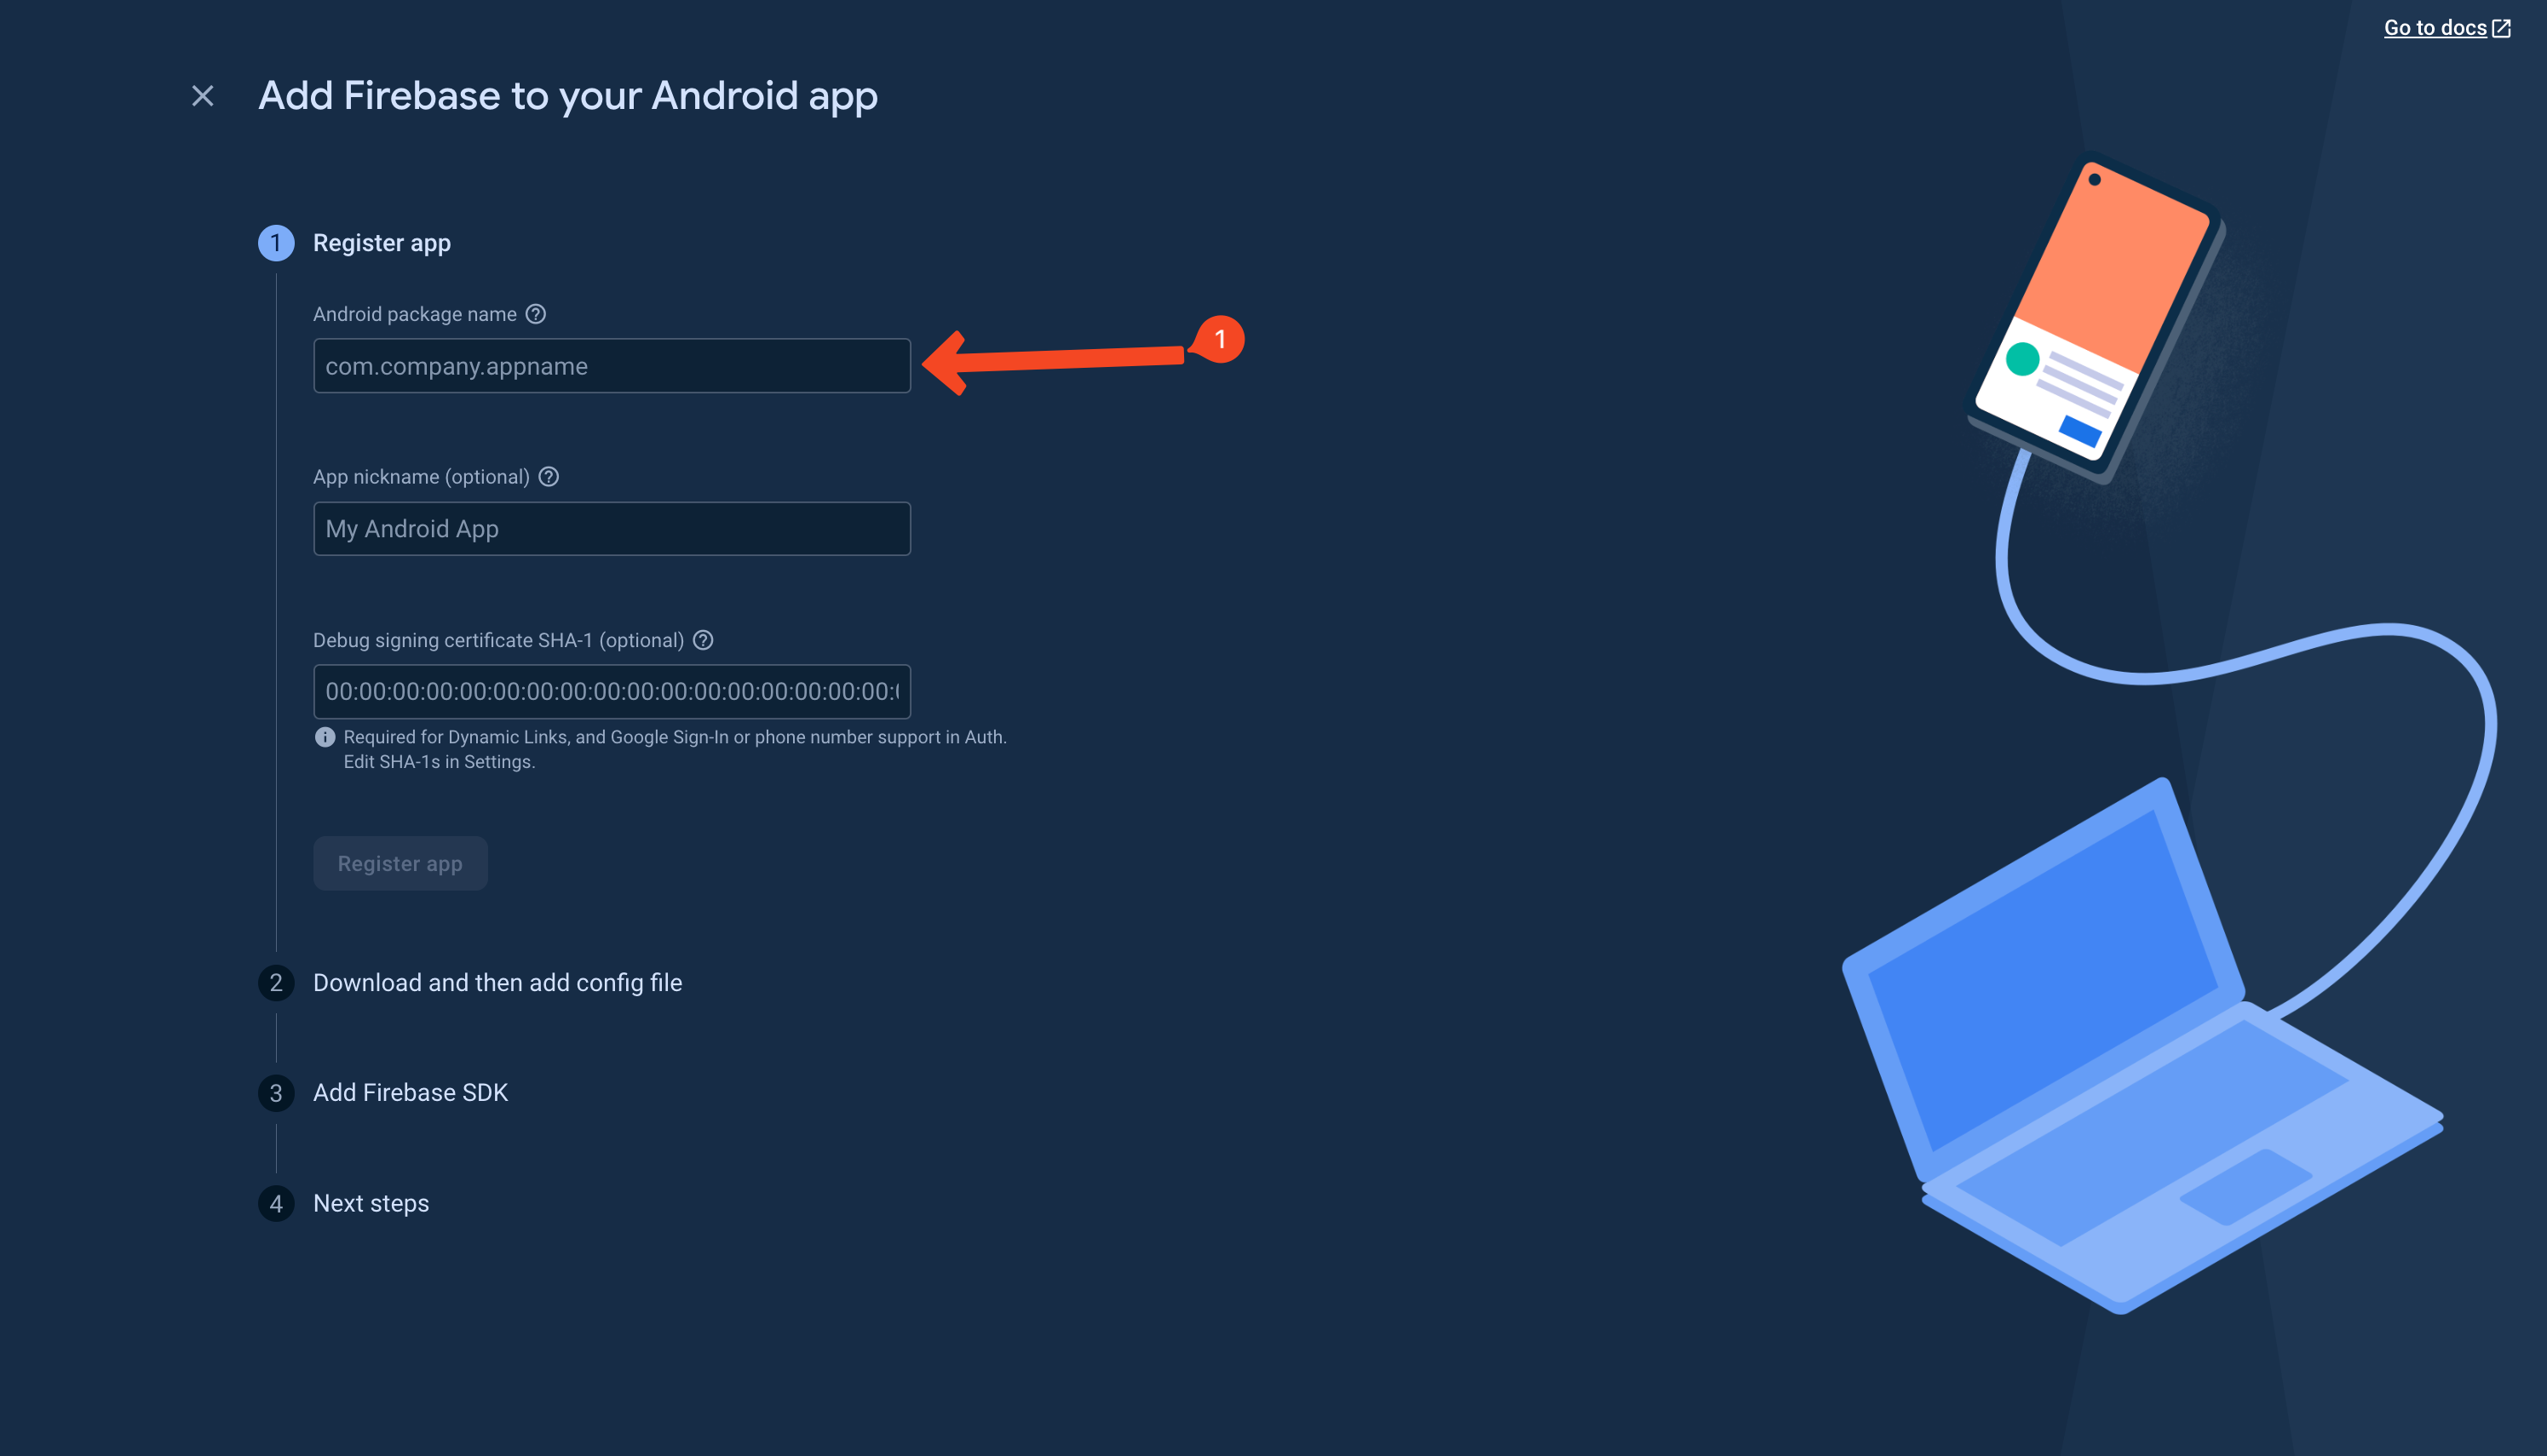
Task: Expand the Download and then add config file step
Action: click(497, 983)
